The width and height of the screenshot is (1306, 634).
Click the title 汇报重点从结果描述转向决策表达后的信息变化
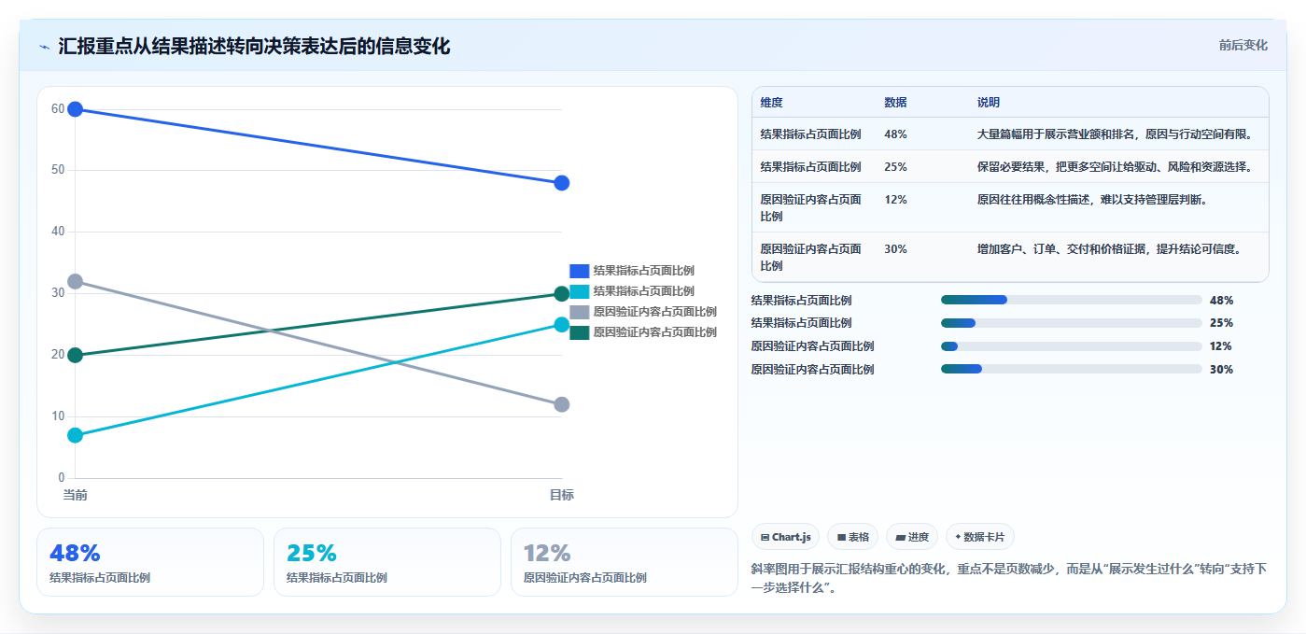pos(254,46)
